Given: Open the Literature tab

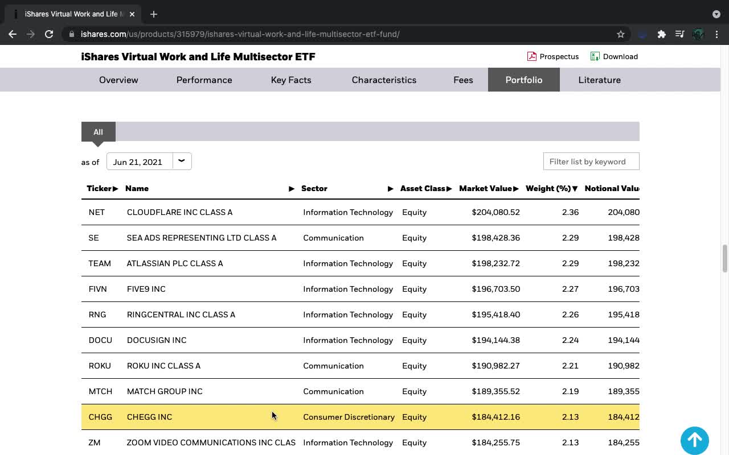Looking at the screenshot, I should click(599, 80).
